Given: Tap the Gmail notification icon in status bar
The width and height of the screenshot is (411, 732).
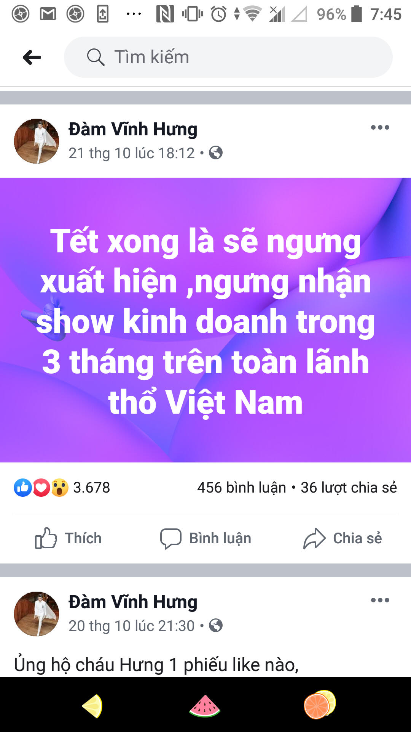Looking at the screenshot, I should pos(48,14).
